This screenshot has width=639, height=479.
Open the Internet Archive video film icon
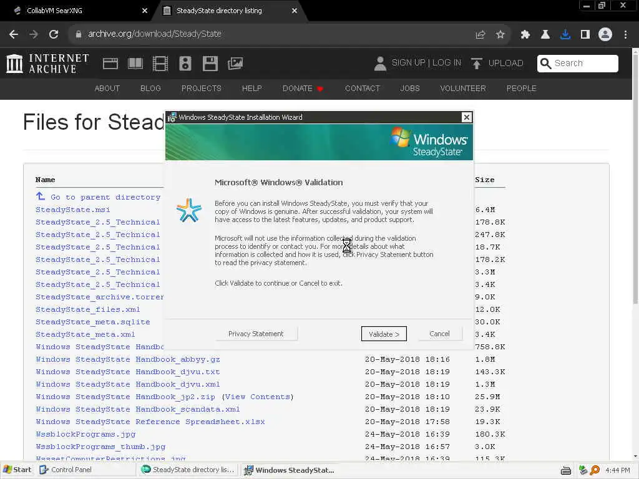click(160, 64)
